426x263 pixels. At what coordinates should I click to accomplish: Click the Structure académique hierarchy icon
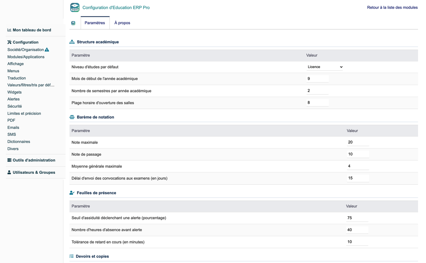72,42
